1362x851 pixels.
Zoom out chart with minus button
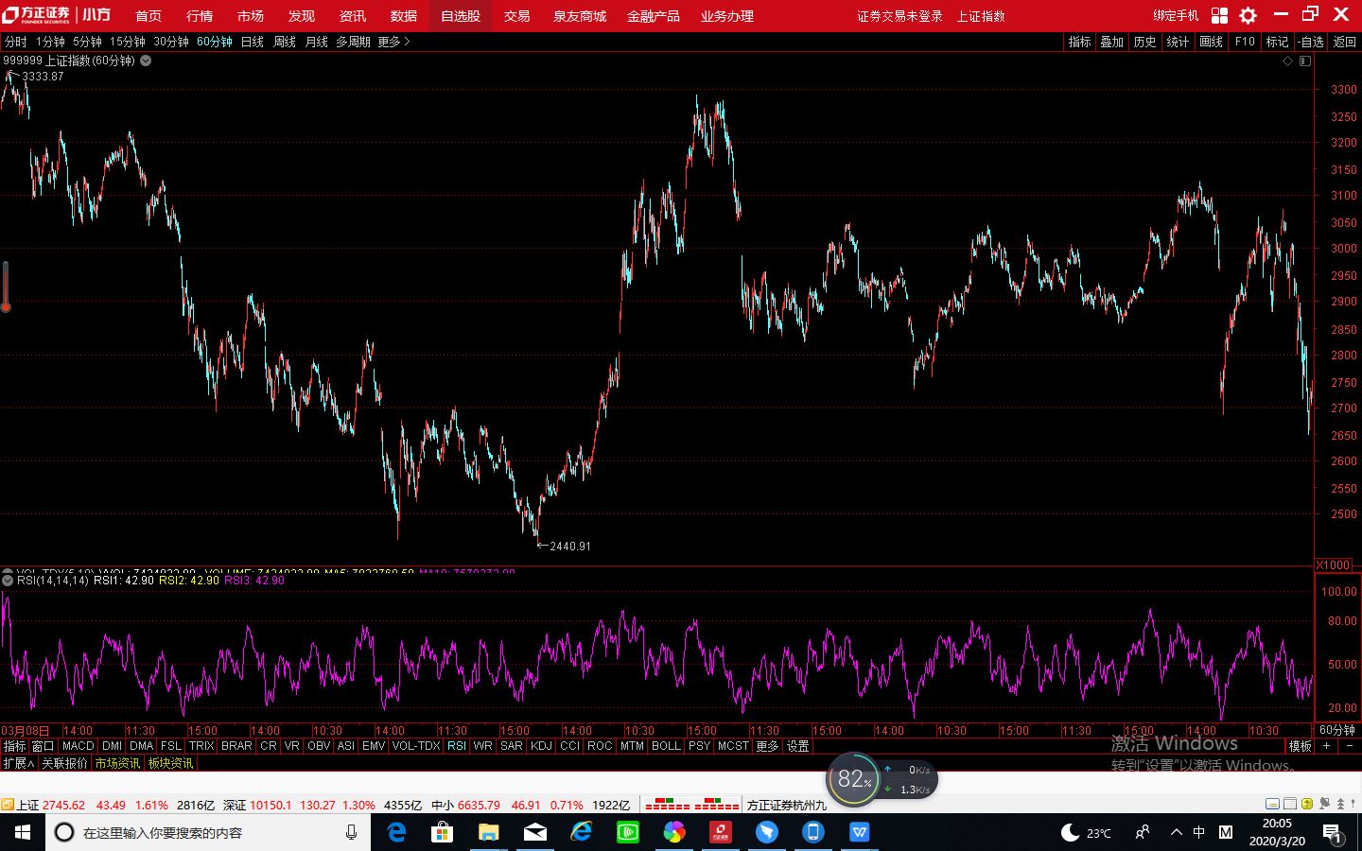coord(1349,746)
